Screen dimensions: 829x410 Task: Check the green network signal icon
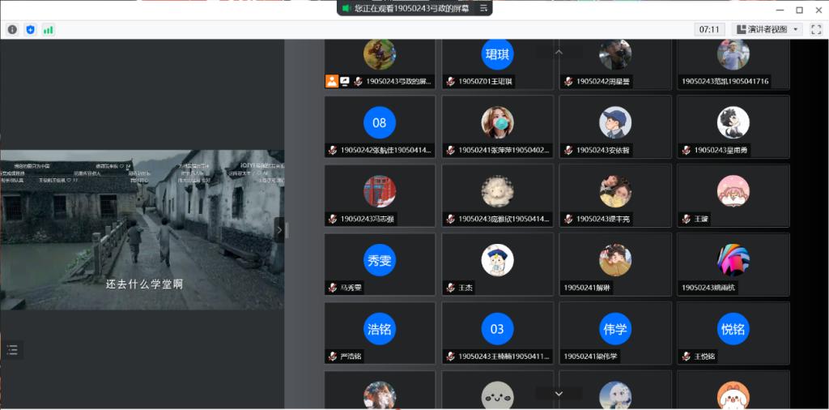click(x=49, y=29)
